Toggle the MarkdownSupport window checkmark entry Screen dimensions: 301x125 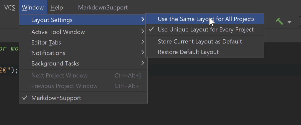tap(56, 98)
